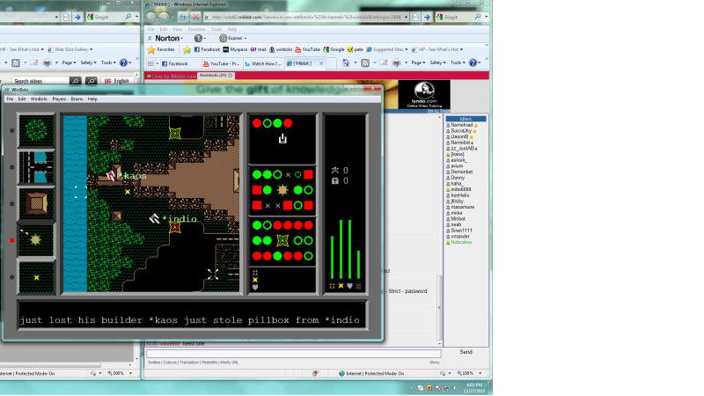704x396 pixels.
Task: Expand the Safety dropdown menu
Action: coord(436,62)
